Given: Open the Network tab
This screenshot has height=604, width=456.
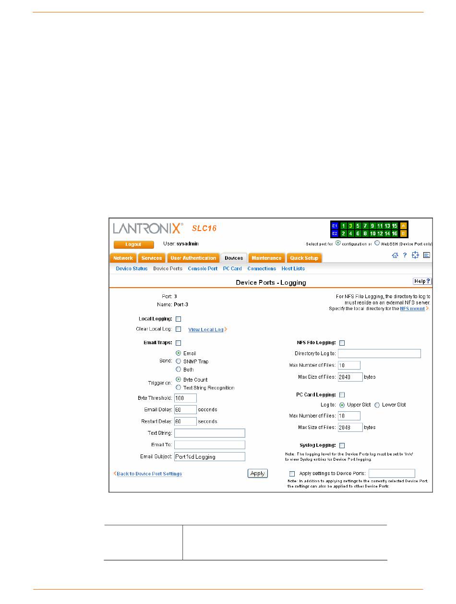Looking at the screenshot, I should [123, 258].
